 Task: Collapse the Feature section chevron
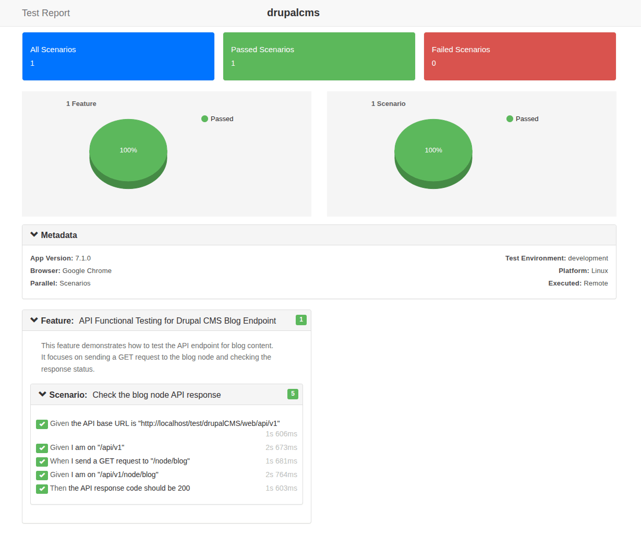[x=34, y=321]
